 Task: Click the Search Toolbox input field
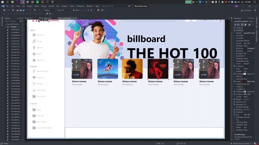click(12, 21)
